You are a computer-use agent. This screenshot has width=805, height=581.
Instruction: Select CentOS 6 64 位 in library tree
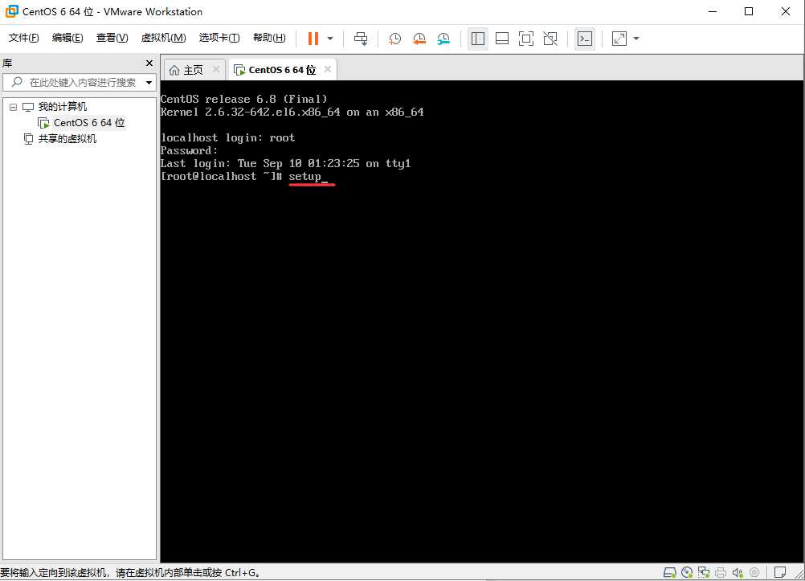coord(89,123)
